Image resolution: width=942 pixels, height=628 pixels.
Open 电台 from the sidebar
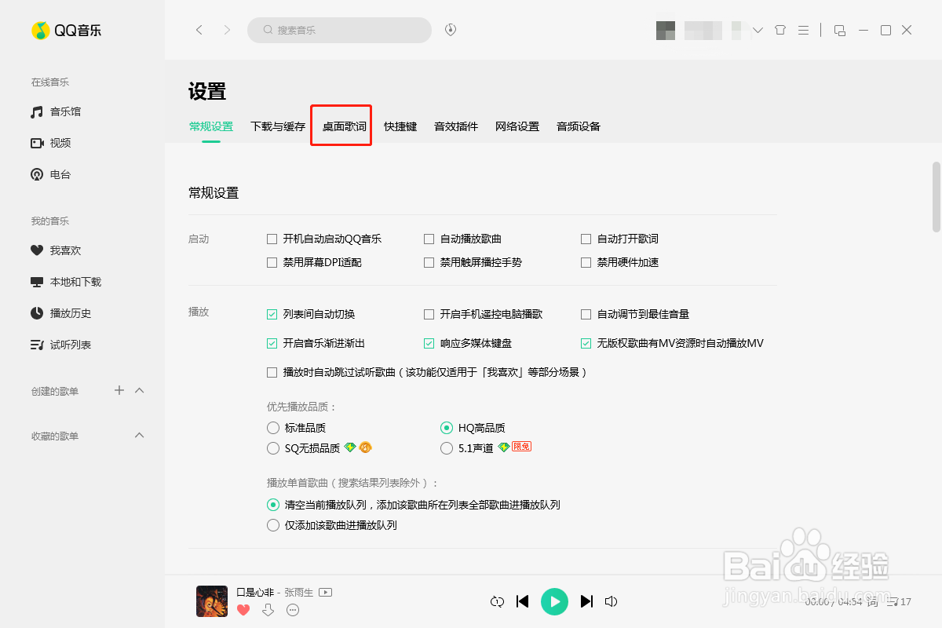[x=59, y=173]
